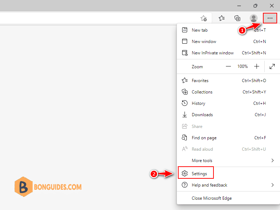Click the Favorites star icon in menu

(x=185, y=80)
